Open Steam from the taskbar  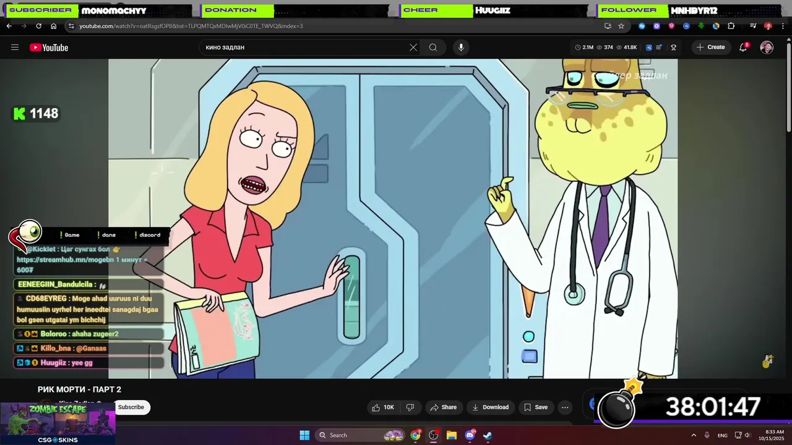488,435
